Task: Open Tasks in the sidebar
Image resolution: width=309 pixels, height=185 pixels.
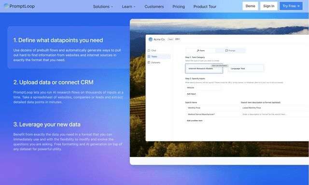Action: coord(159,57)
